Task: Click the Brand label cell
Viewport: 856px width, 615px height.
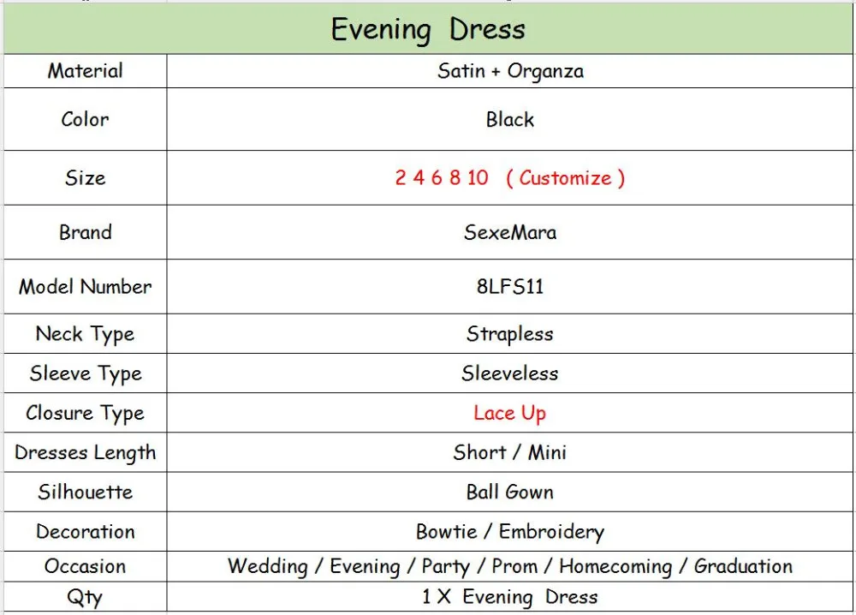Action: pyautogui.click(x=85, y=232)
